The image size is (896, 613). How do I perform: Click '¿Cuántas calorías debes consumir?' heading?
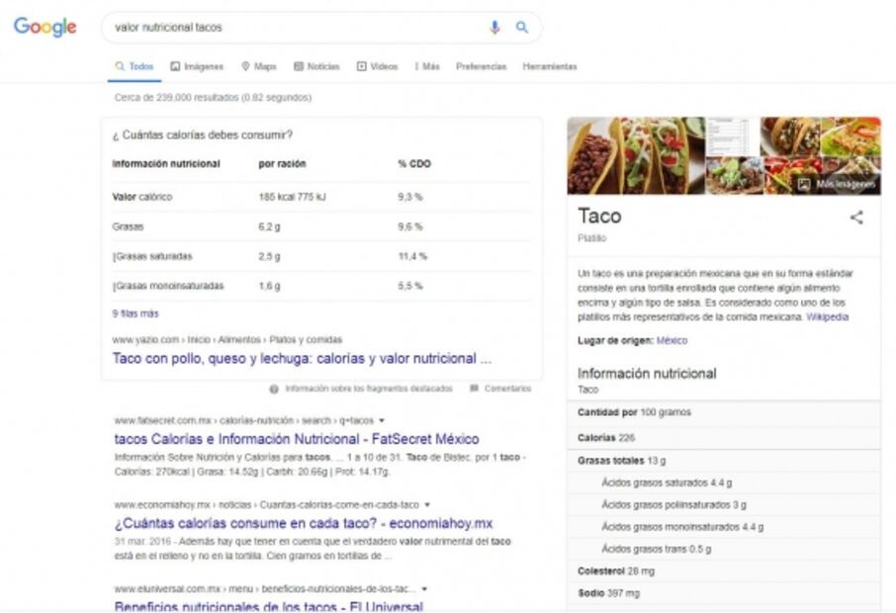point(203,135)
